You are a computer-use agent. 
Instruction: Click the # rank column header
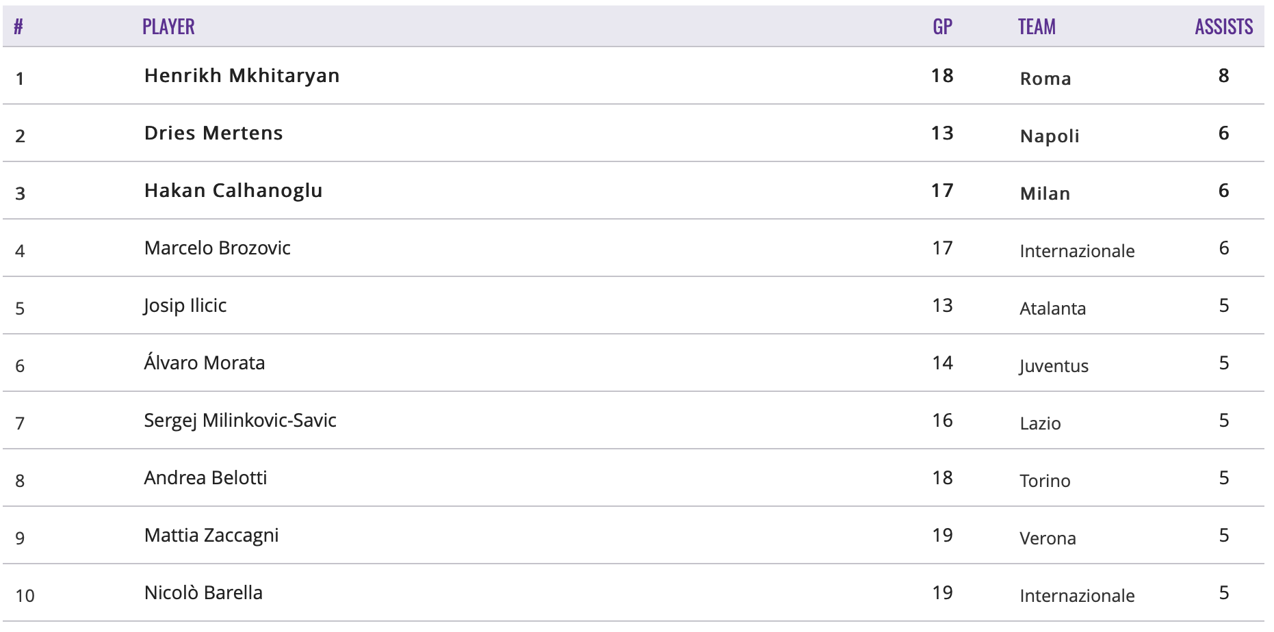18,27
